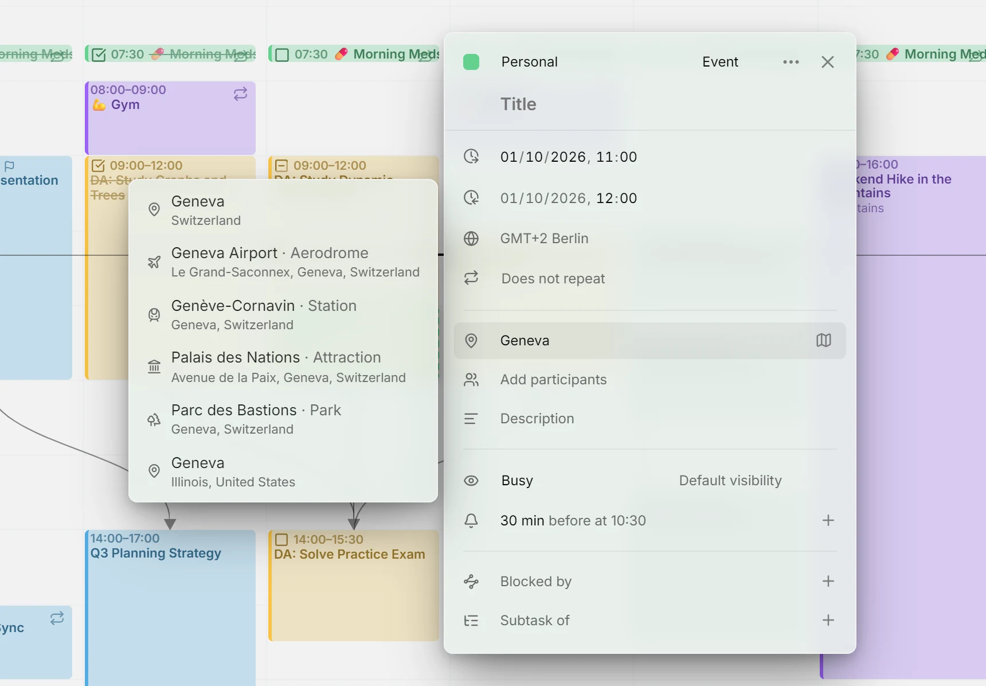Click the repeat icon beside Does not repeat
This screenshot has width=986, height=686.
pos(471,278)
